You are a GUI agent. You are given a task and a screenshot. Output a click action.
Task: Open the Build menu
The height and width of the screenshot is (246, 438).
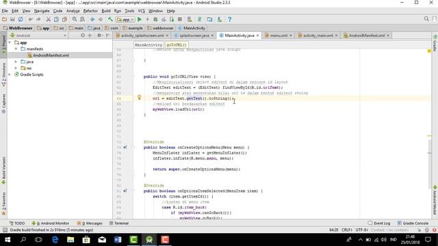(106, 11)
